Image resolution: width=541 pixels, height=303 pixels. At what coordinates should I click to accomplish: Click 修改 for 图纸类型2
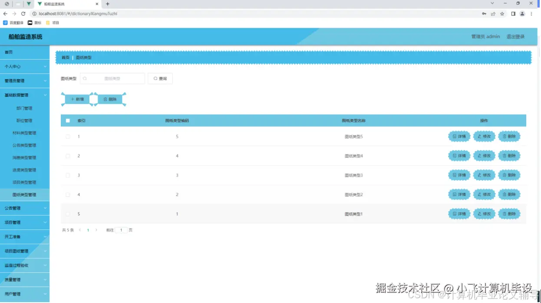tap(484, 194)
